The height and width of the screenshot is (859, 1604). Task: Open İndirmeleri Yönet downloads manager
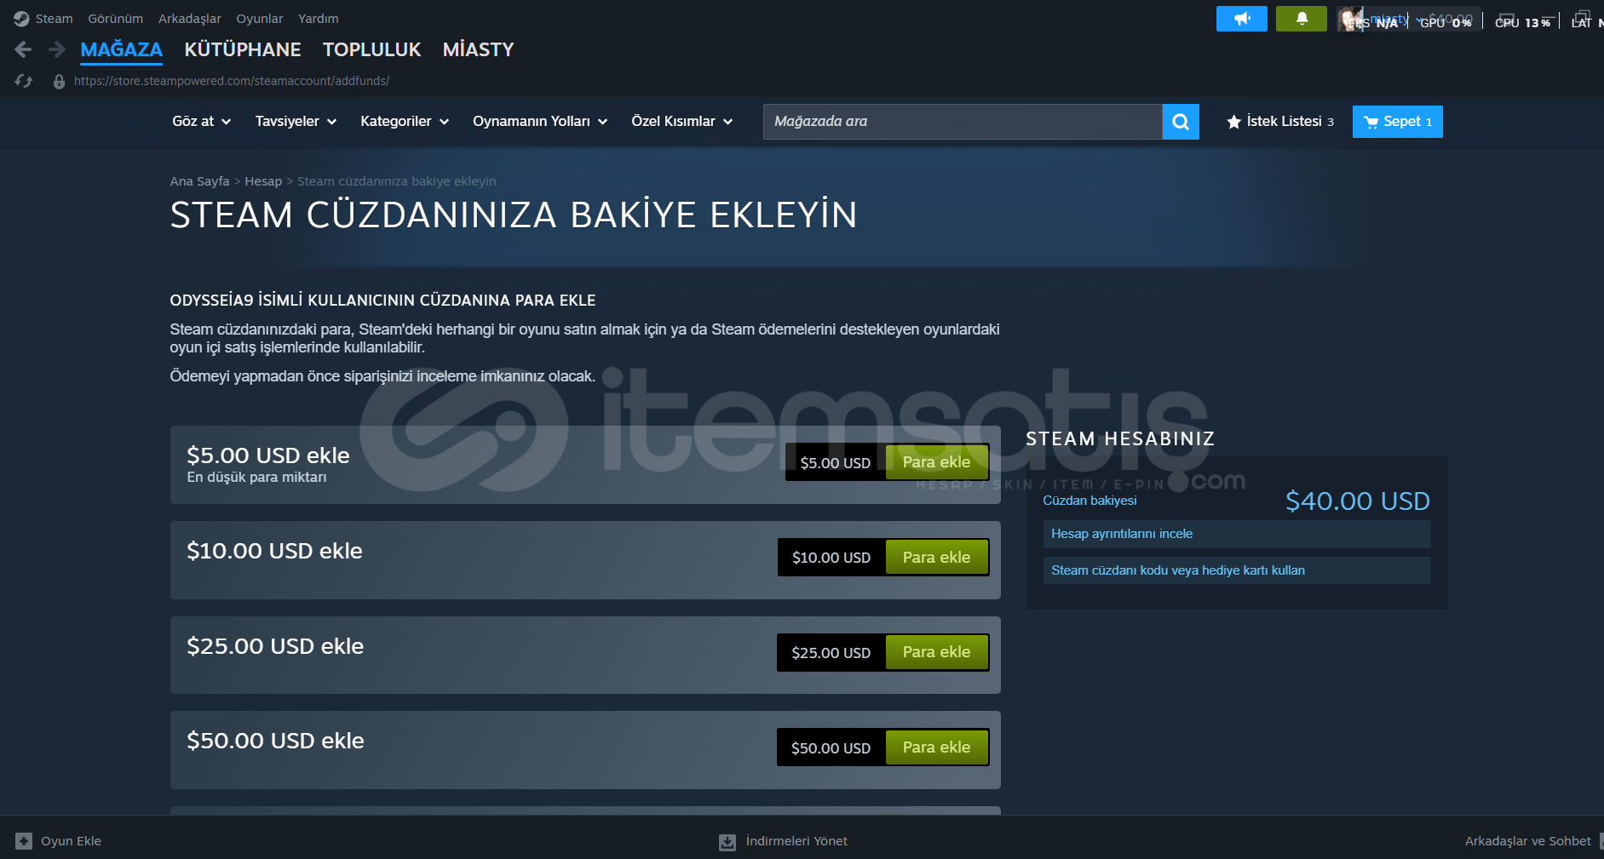796,841
